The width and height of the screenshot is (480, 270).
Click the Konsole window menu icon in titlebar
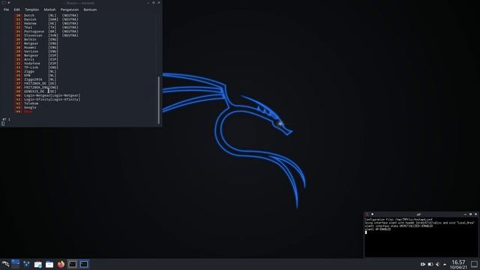tap(4, 3)
